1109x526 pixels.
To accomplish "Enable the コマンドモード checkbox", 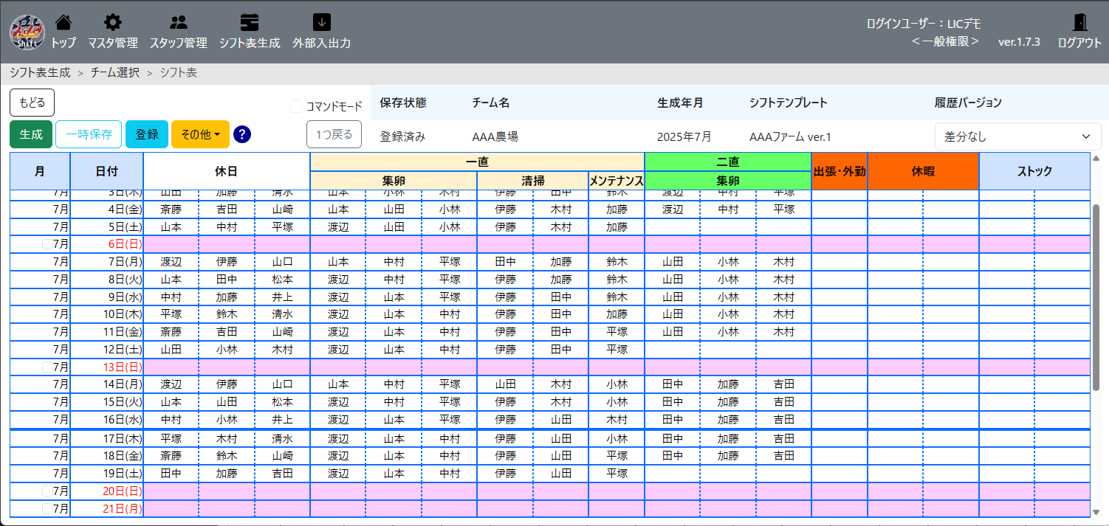I will [296, 106].
